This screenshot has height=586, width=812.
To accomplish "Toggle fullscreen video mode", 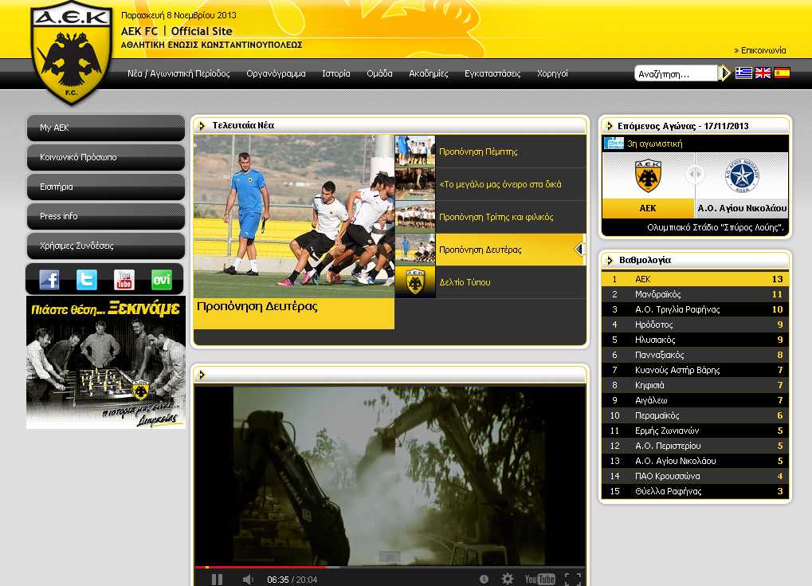I will (x=572, y=580).
